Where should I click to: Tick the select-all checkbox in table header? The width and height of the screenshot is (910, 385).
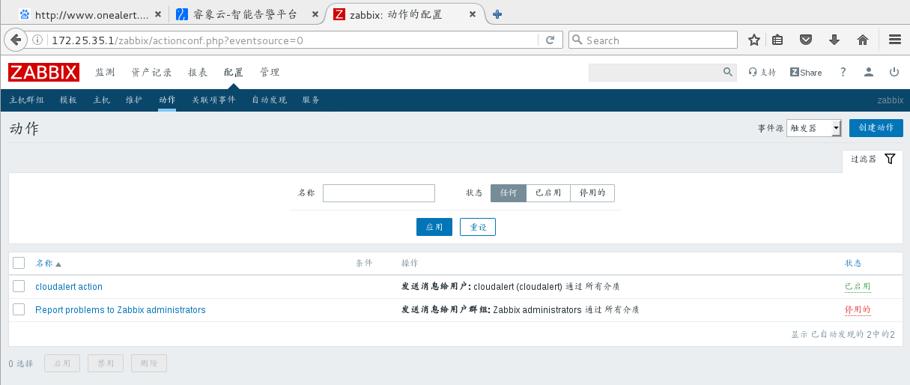coord(19,263)
